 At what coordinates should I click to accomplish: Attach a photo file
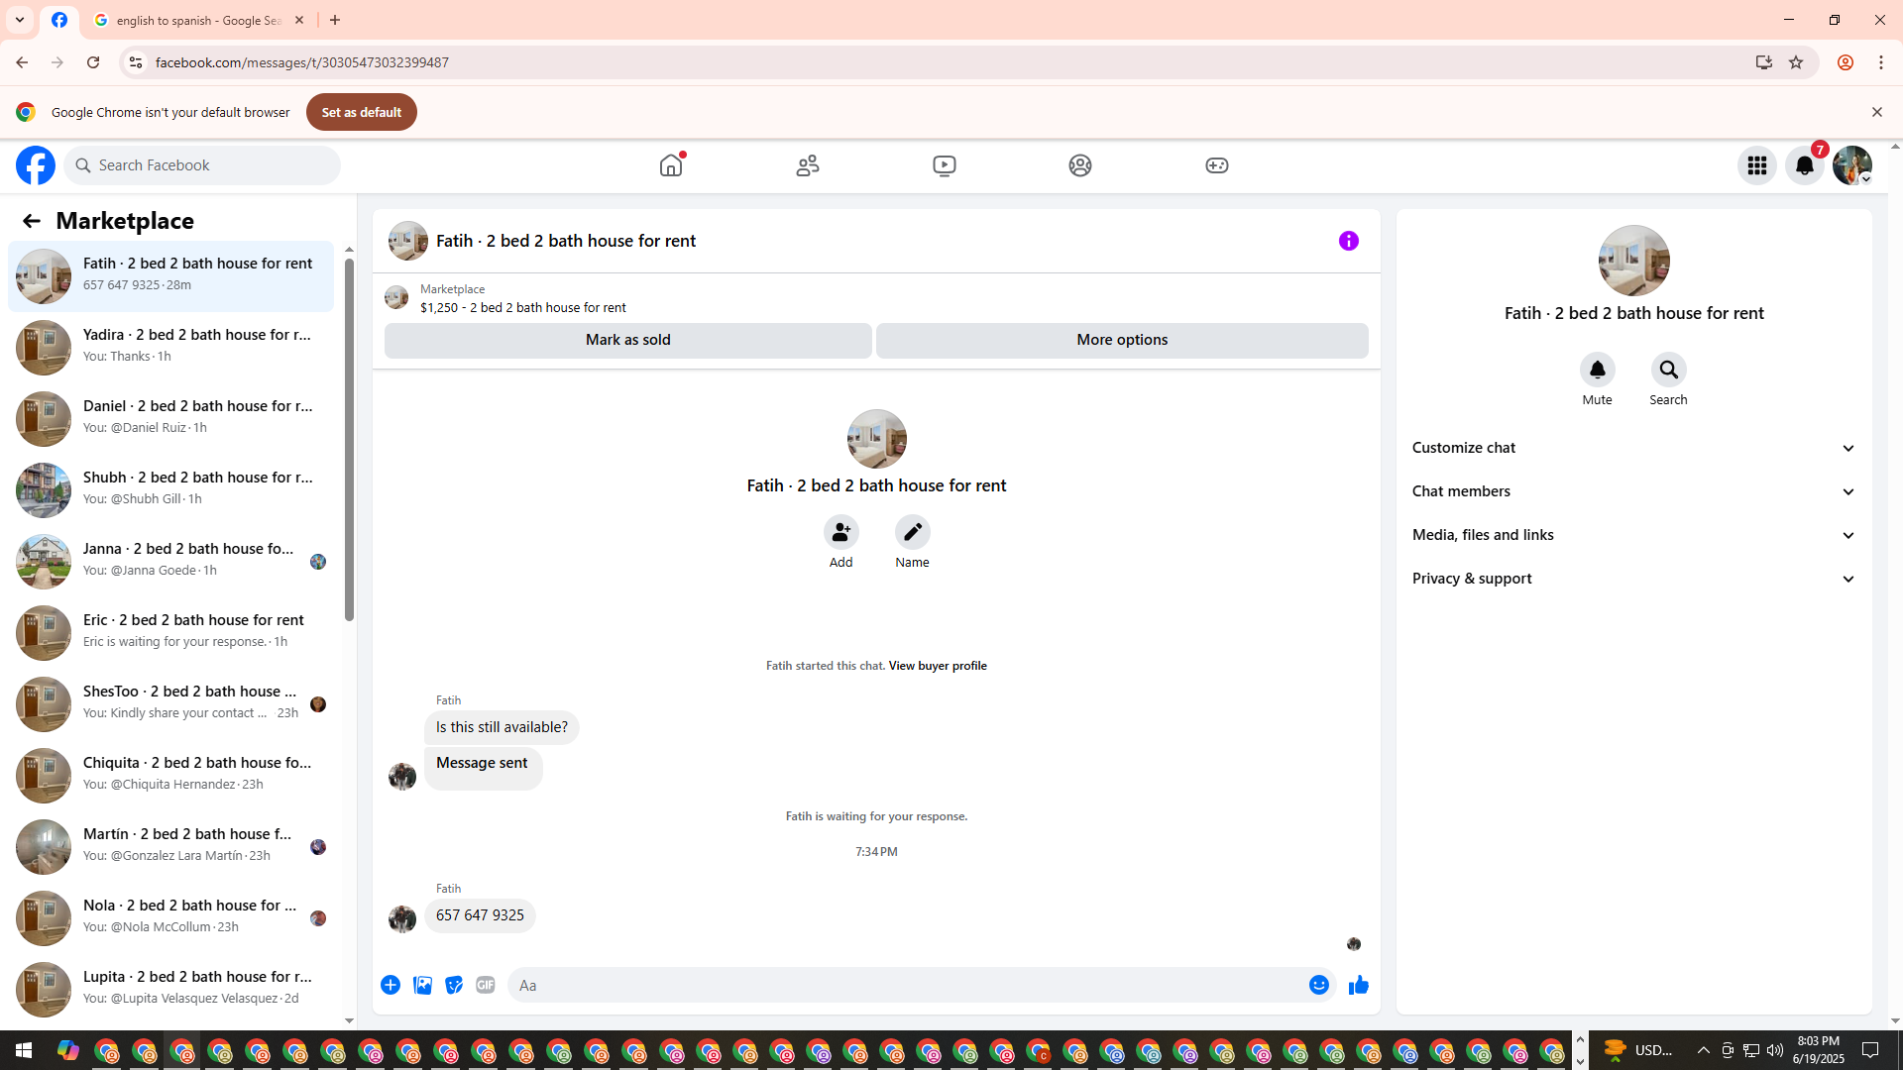(x=422, y=985)
